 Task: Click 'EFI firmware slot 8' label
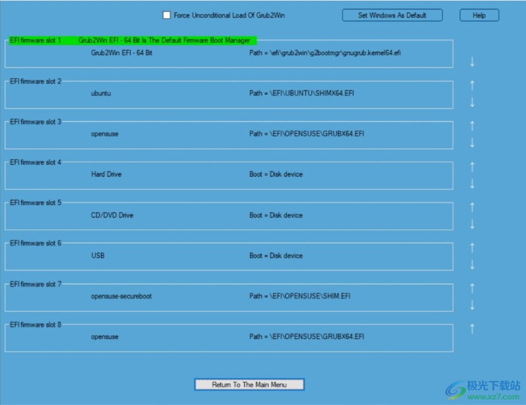click(36, 325)
